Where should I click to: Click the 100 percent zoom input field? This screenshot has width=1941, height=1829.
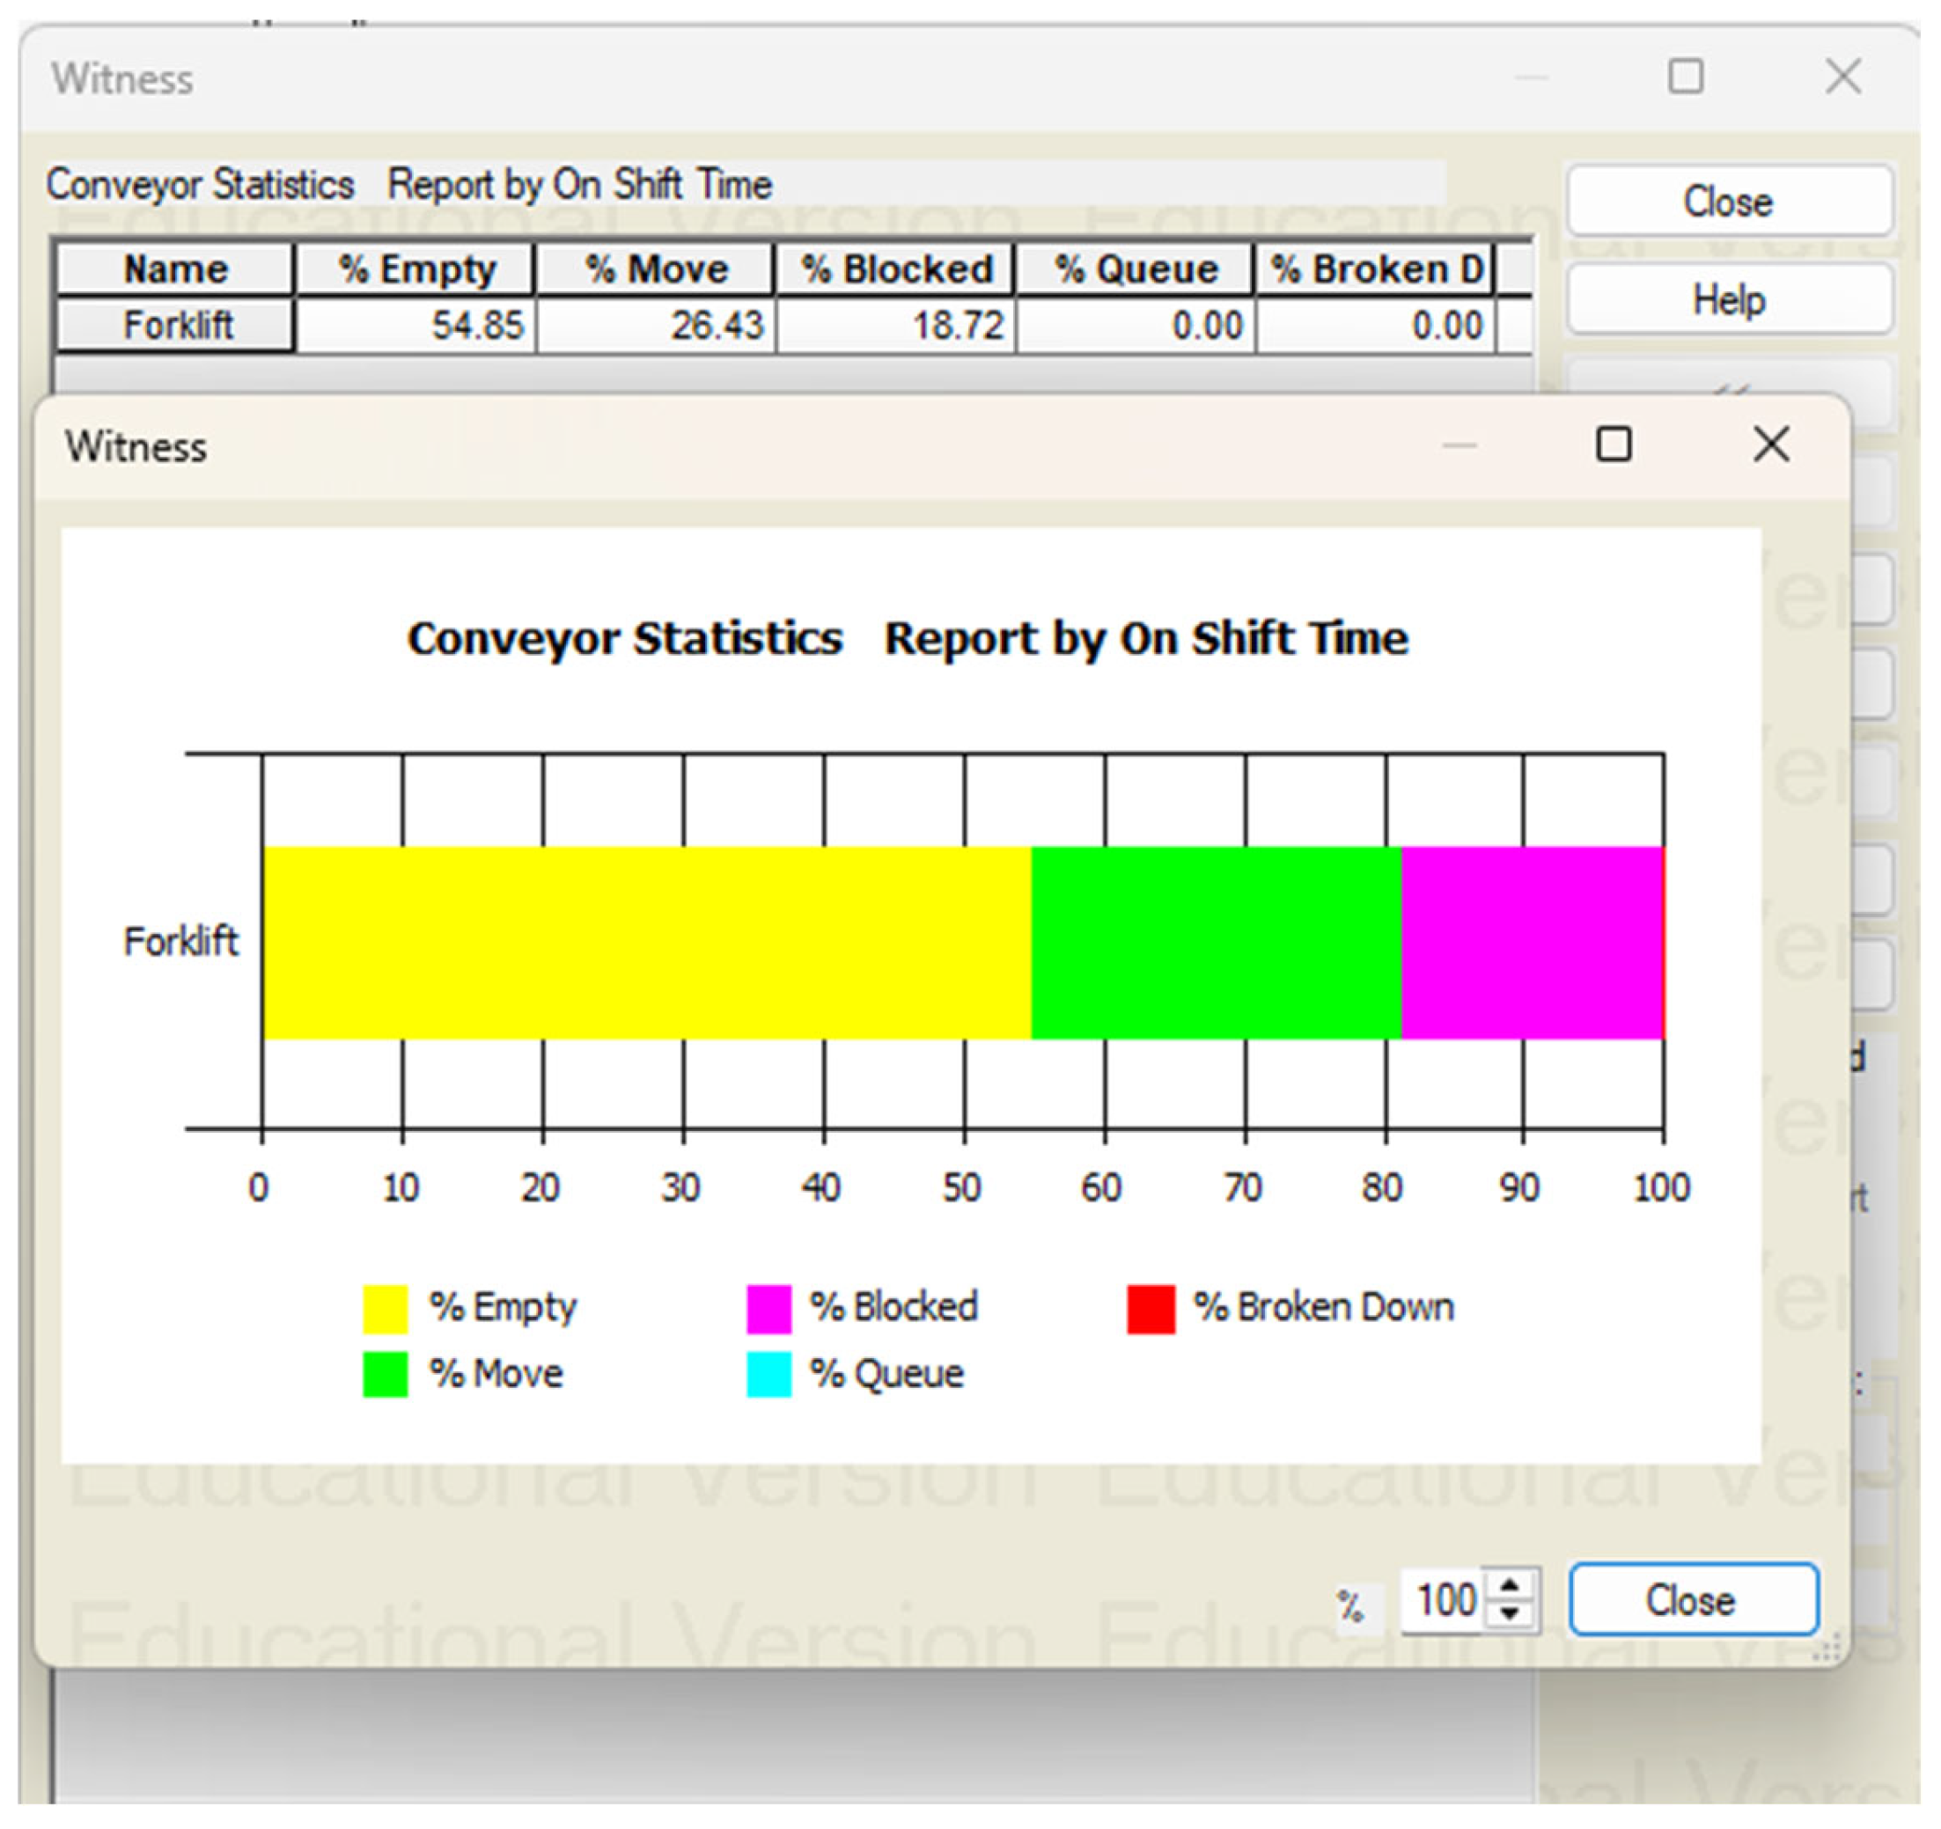pyautogui.click(x=1443, y=1599)
